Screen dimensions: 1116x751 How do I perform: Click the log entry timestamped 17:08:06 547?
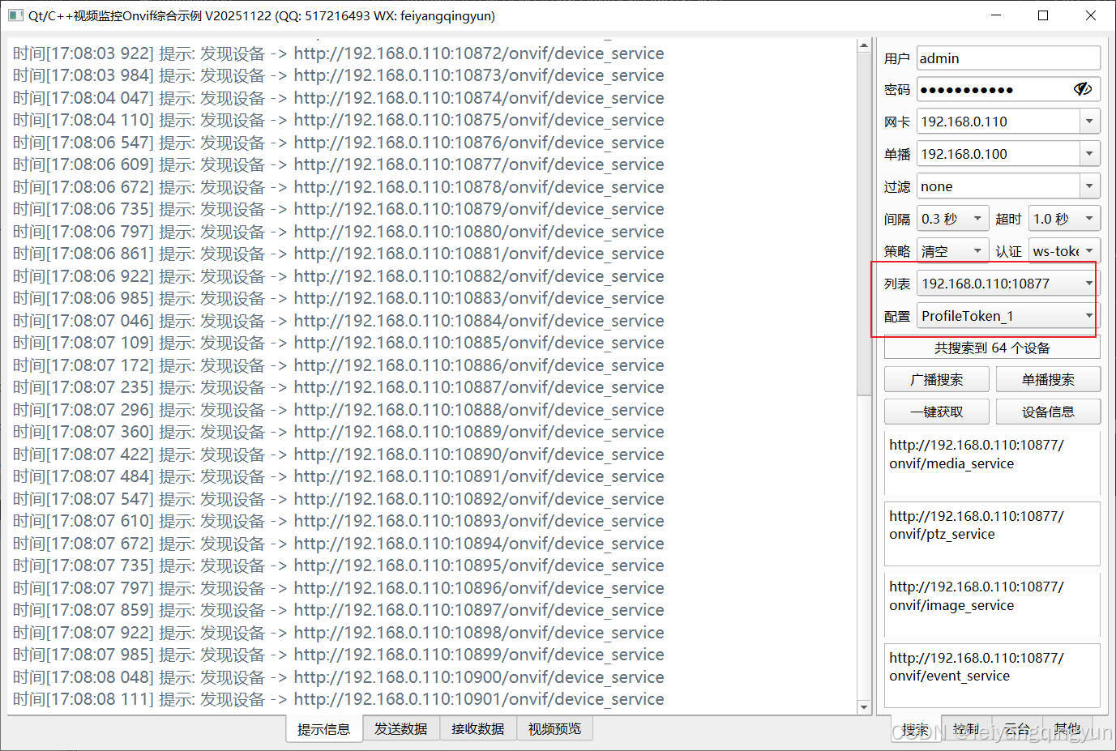(339, 143)
